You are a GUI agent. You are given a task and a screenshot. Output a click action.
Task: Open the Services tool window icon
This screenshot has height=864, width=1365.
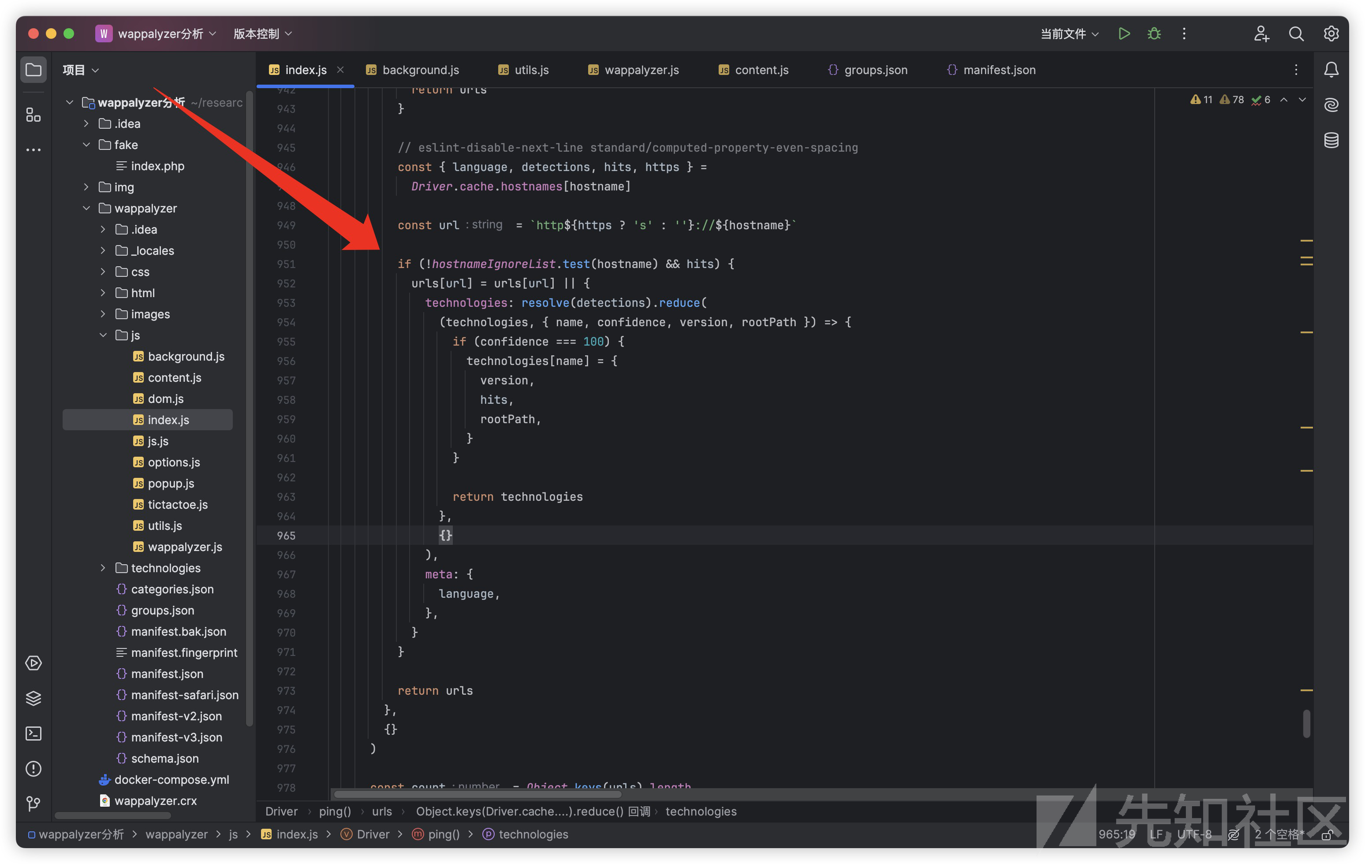[x=34, y=663]
